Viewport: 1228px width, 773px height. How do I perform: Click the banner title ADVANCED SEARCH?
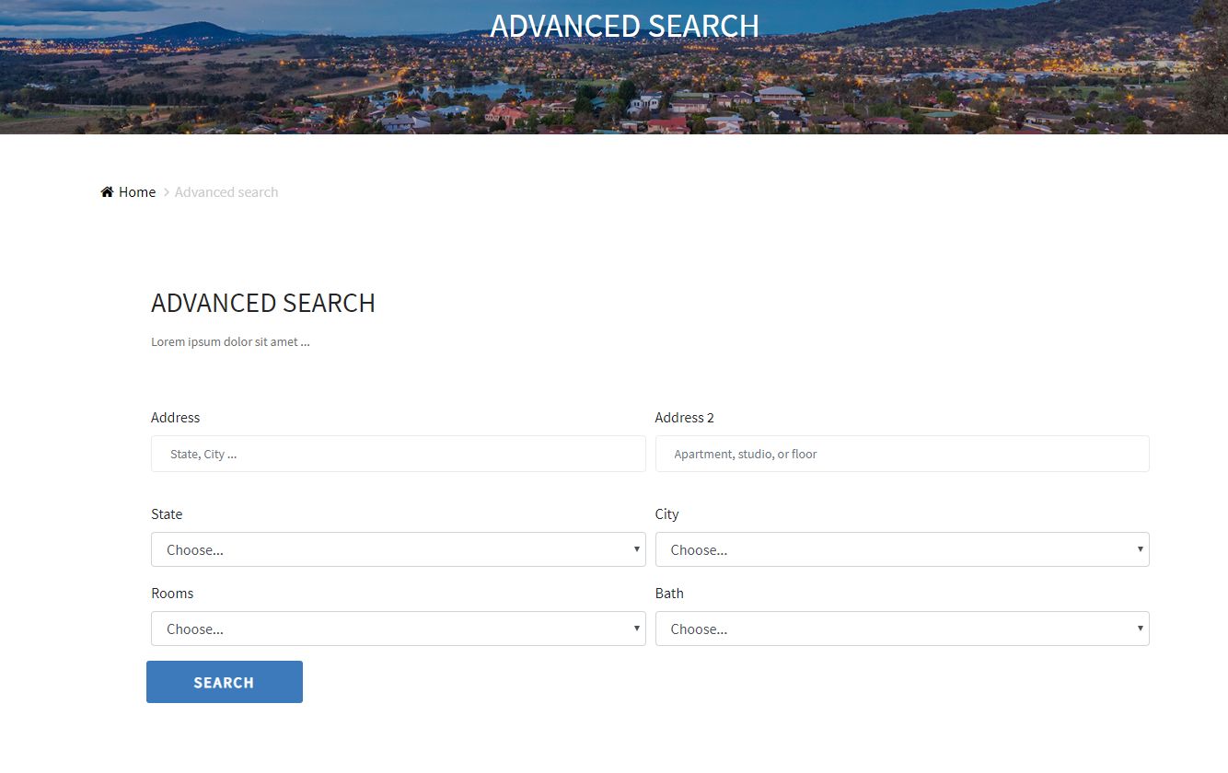click(624, 26)
